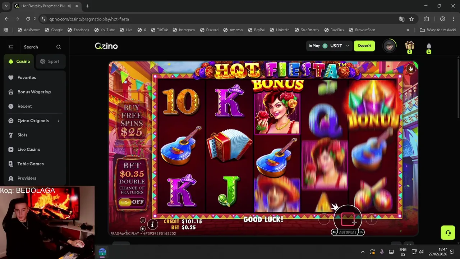This screenshot has height=259, width=460.
Task: Open the tab search dropdown arrow
Action: pyautogui.click(x=6, y=6)
